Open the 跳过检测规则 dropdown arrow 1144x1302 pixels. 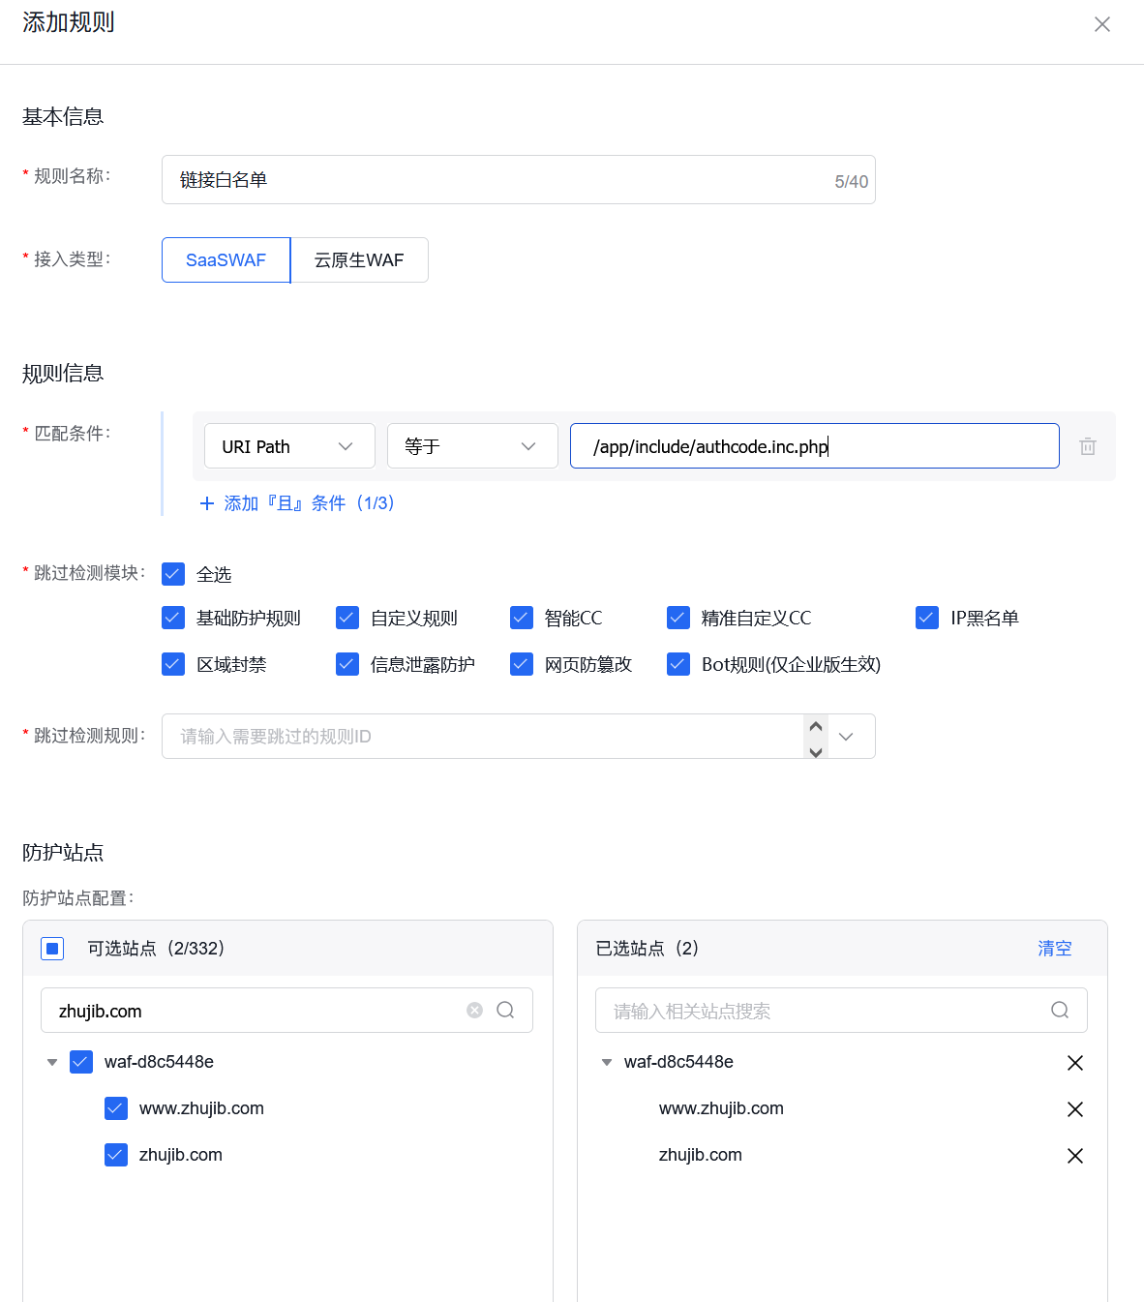coord(848,737)
